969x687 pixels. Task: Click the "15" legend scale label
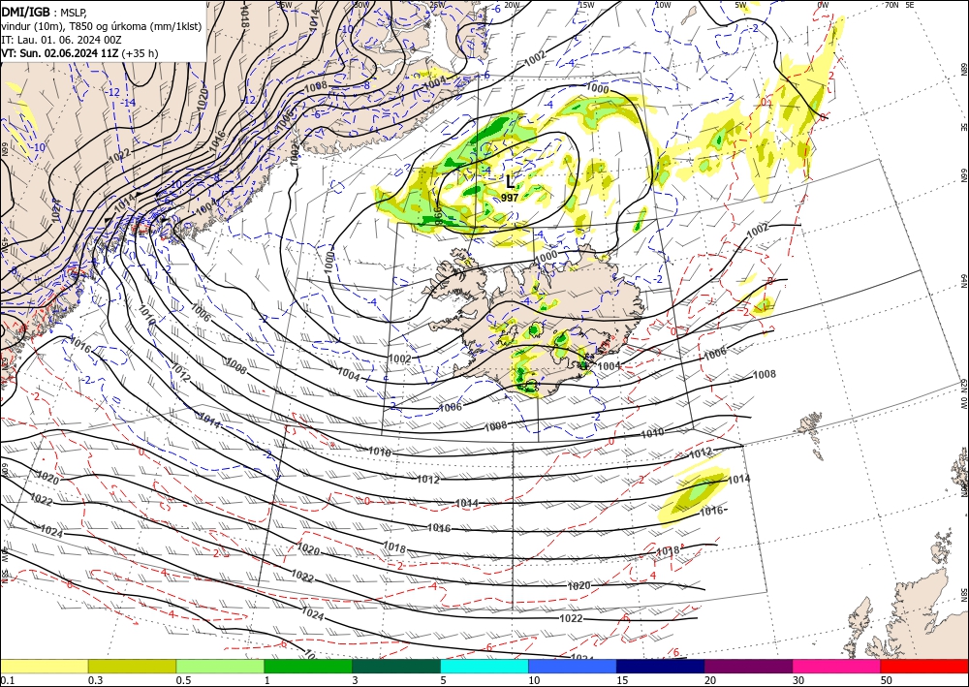[622, 680]
